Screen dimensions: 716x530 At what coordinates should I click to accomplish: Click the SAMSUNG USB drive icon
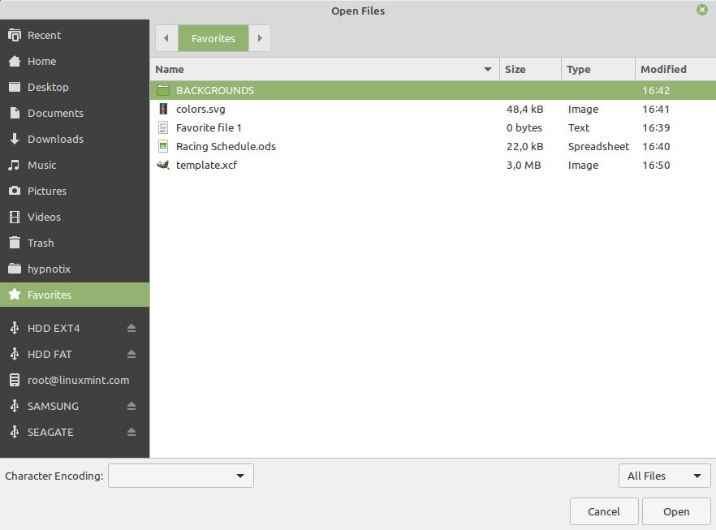click(15, 406)
